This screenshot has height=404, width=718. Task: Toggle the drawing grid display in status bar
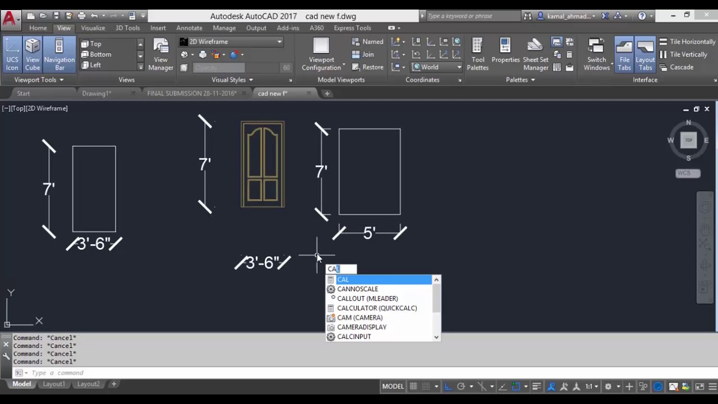coord(414,386)
